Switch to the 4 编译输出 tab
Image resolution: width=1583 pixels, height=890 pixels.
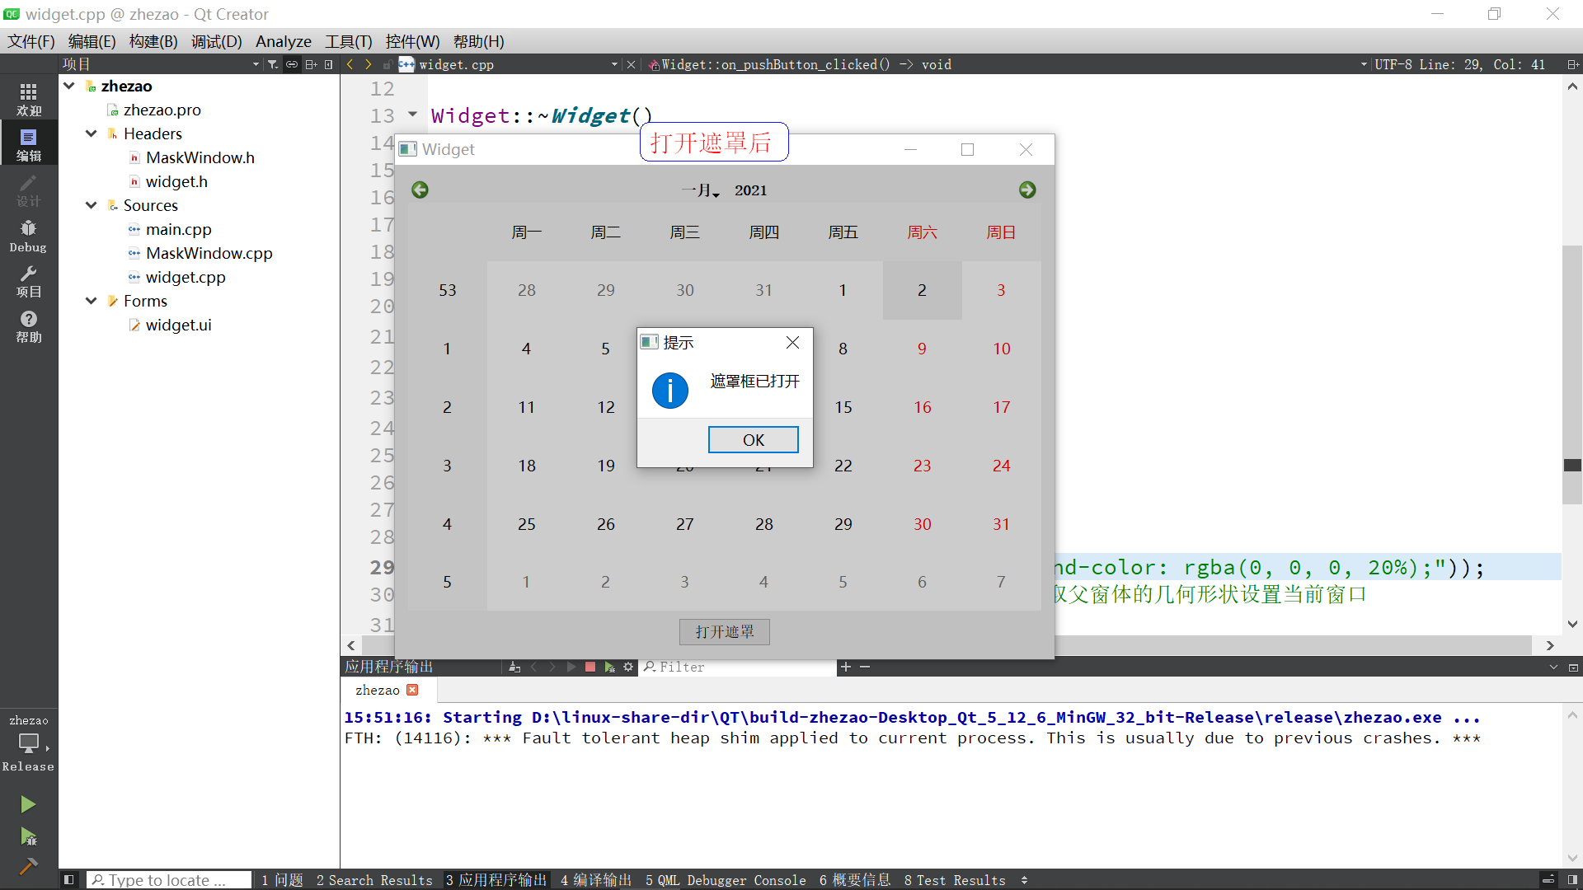coord(595,880)
